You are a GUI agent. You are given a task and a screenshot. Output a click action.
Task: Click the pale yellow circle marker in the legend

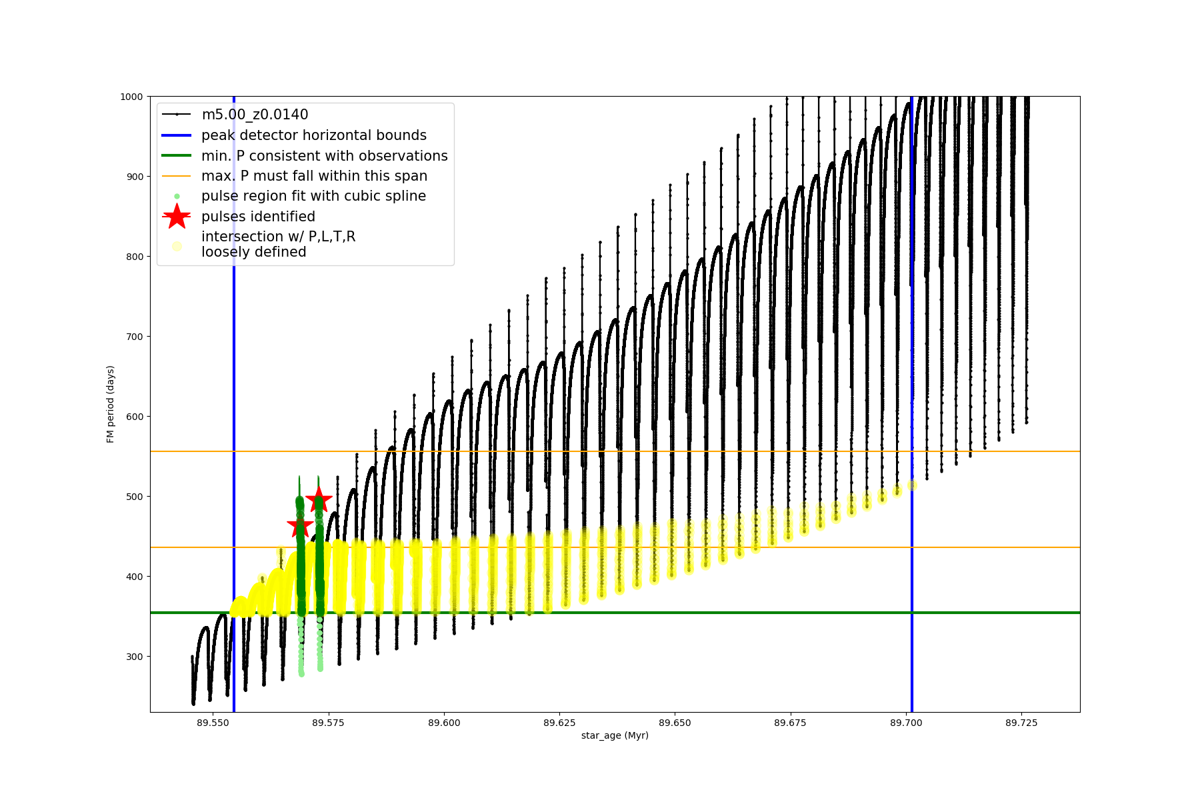[177, 246]
